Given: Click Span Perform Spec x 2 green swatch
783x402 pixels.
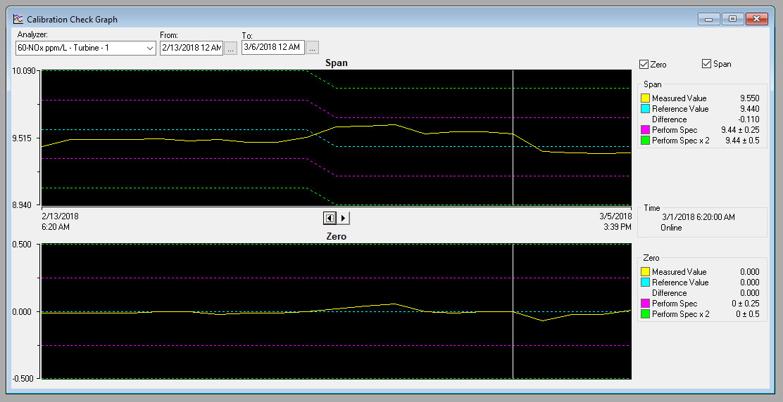Looking at the screenshot, I should [645, 141].
